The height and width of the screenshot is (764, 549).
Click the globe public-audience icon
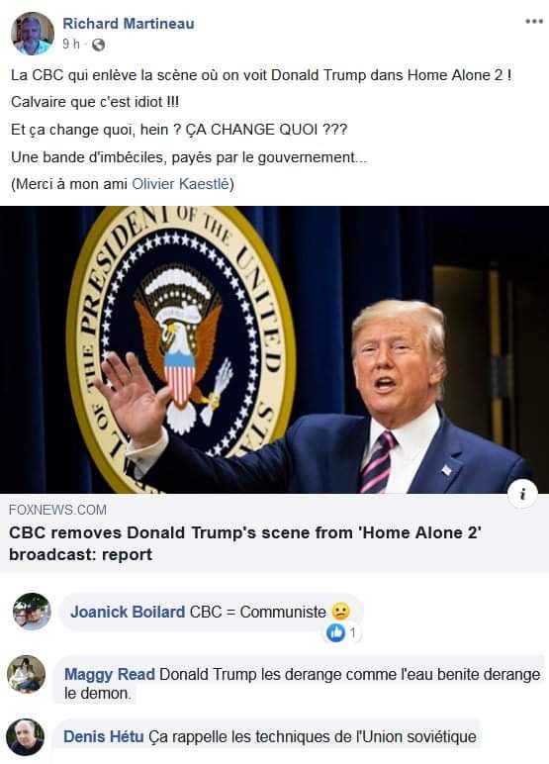[x=98, y=45]
